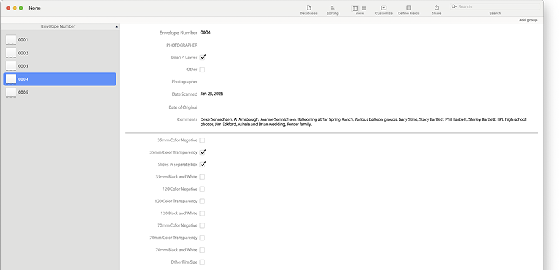Click into the Search field
The width and height of the screenshot is (559, 270).
coord(498,6)
